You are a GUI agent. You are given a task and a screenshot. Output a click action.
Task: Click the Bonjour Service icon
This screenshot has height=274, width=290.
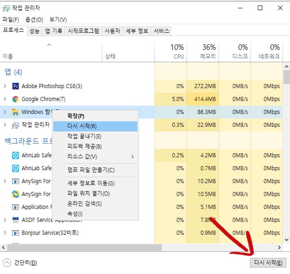(16, 233)
